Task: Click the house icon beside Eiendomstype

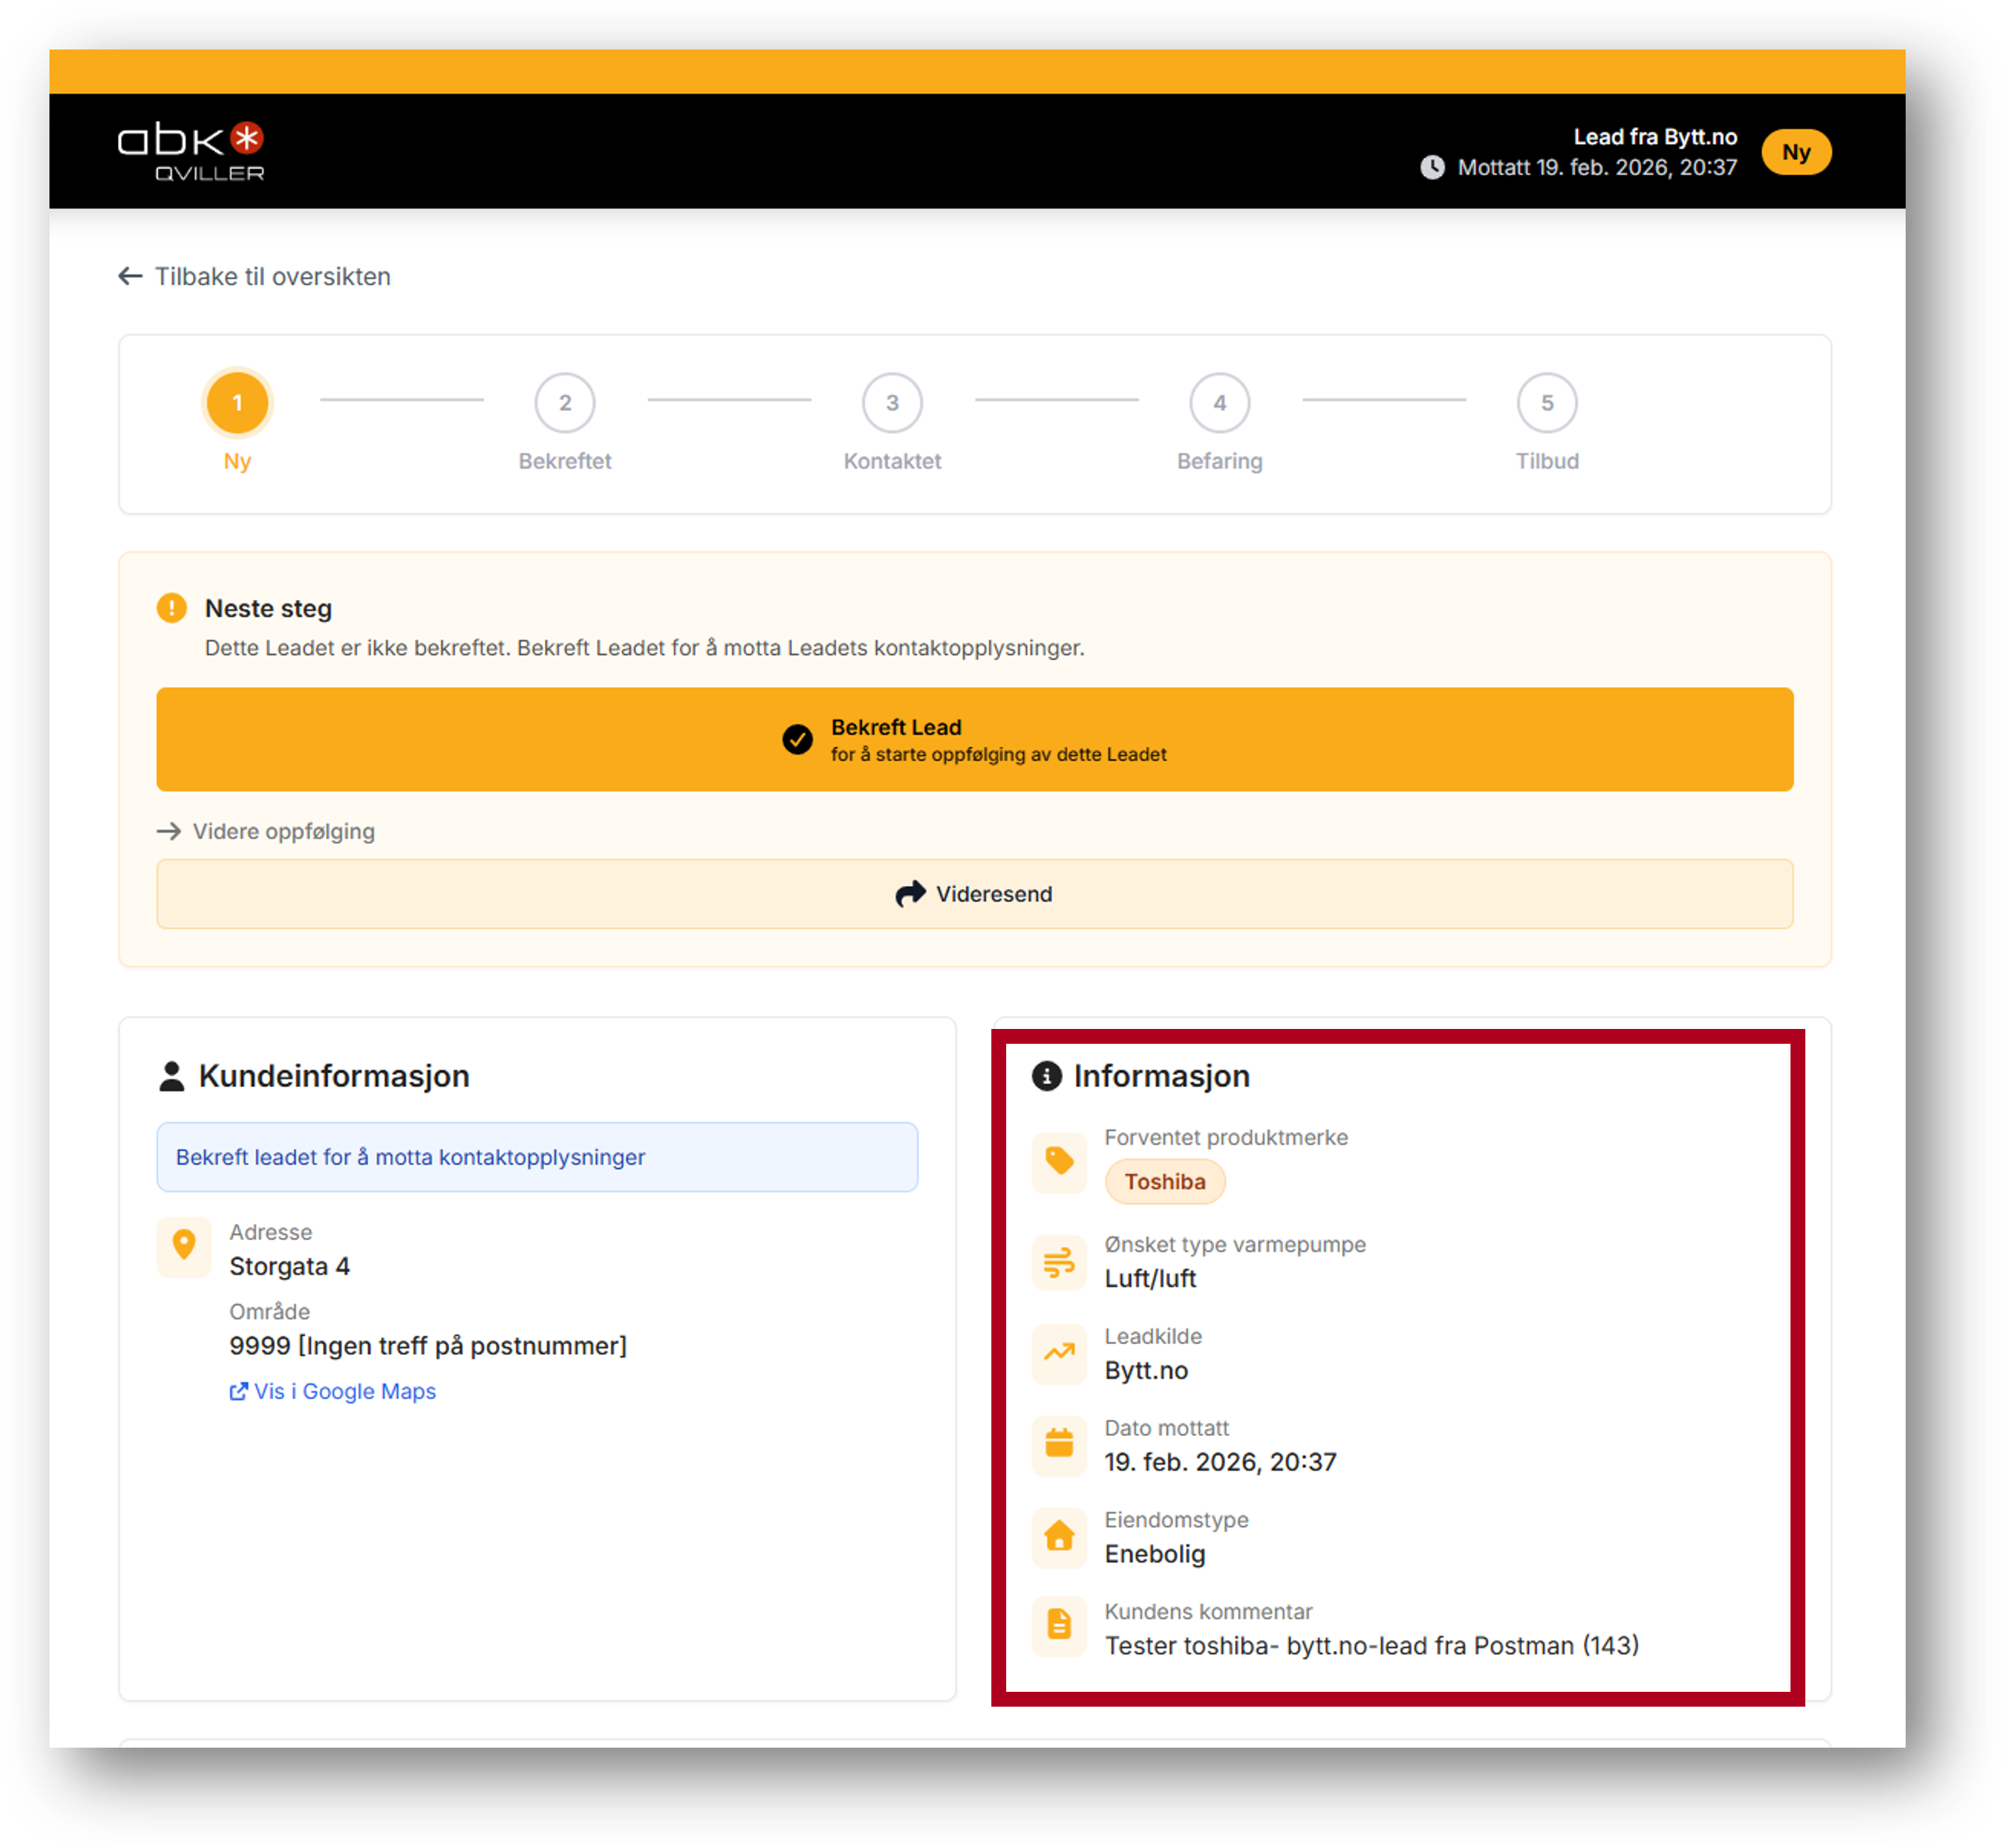Action: click(x=1059, y=1537)
